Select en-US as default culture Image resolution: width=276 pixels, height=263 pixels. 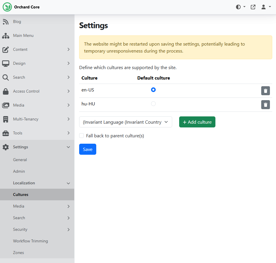point(153,90)
